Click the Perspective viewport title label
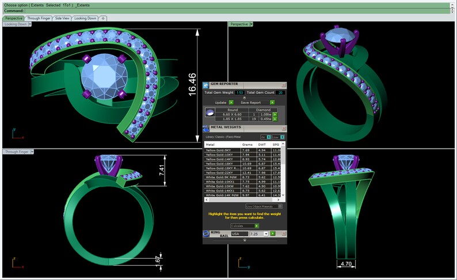This screenshot has height=280, width=457. point(239,25)
